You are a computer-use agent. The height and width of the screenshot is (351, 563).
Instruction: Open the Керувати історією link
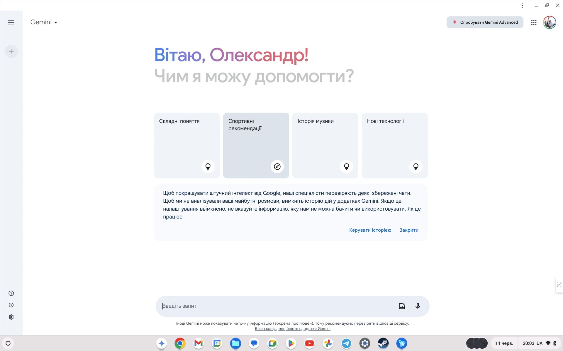click(370, 230)
